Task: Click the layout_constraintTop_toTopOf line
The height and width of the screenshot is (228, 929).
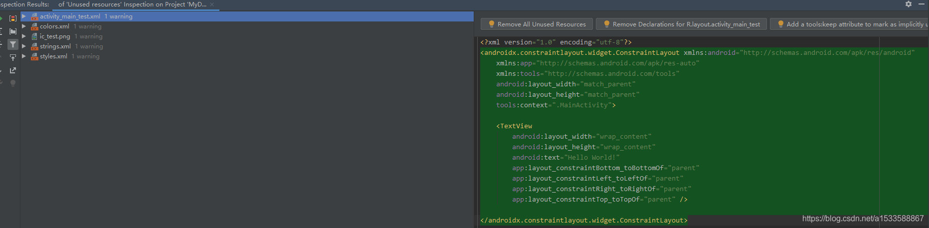Action: coord(599,200)
